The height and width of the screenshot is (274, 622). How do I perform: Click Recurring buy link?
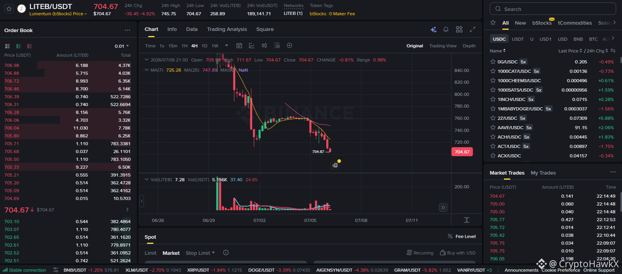pyautogui.click(x=420, y=253)
